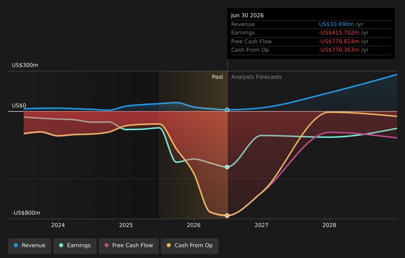Toggle the Cash From Op legend button
The width and height of the screenshot is (405, 258).
tap(190, 246)
